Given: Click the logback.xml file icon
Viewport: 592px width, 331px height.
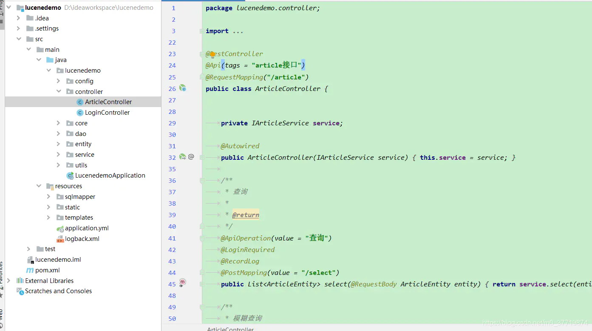Looking at the screenshot, I should click(60, 239).
